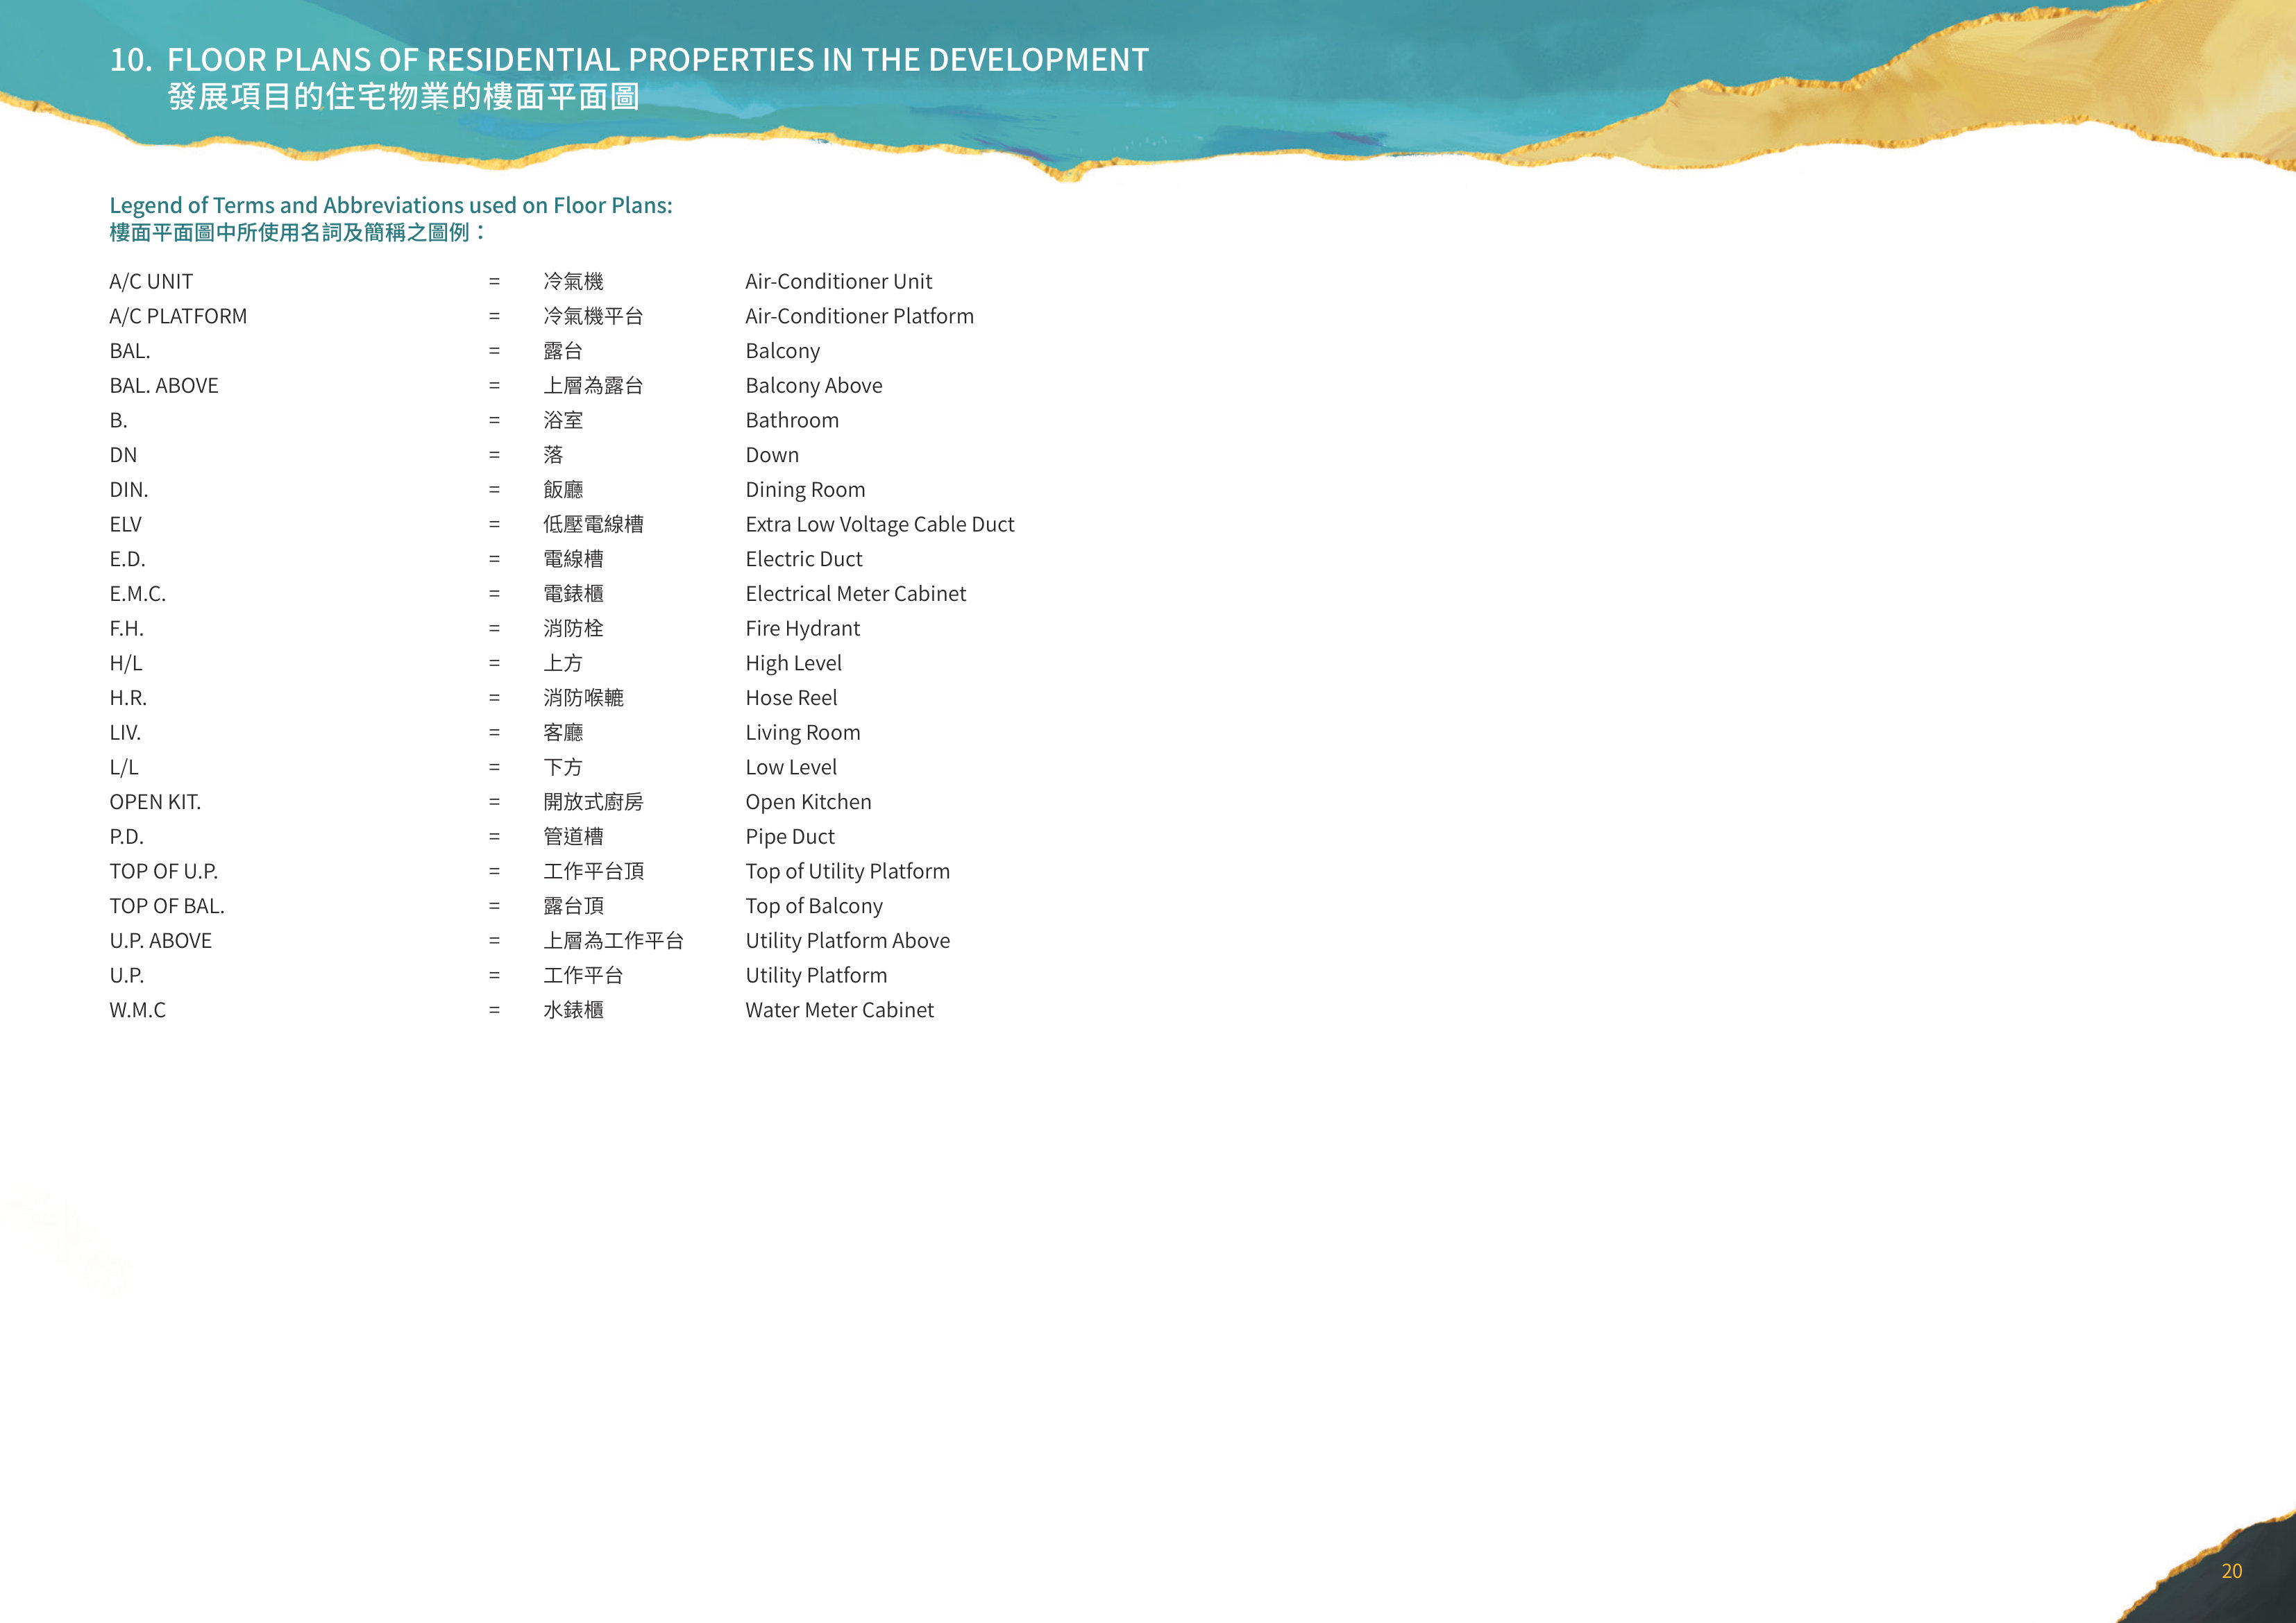The width and height of the screenshot is (2296, 1623).
Task: Click the text 'Electric Duct'
Action: 803,559
